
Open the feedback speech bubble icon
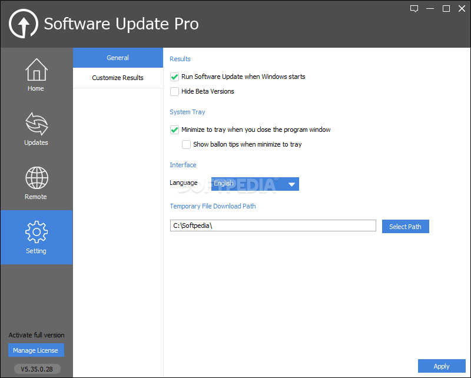pyautogui.click(x=414, y=9)
